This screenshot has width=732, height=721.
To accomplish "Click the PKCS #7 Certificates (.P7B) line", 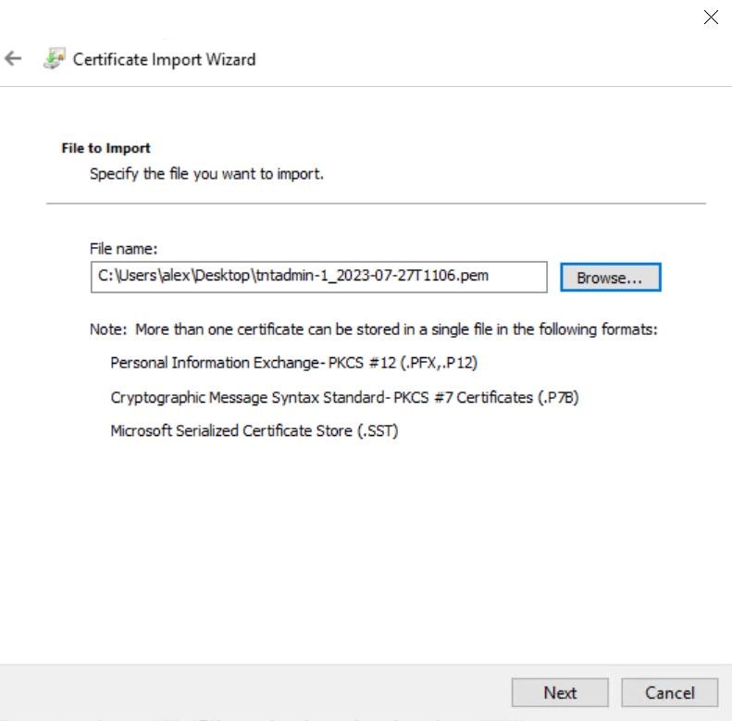I will pyautogui.click(x=344, y=397).
